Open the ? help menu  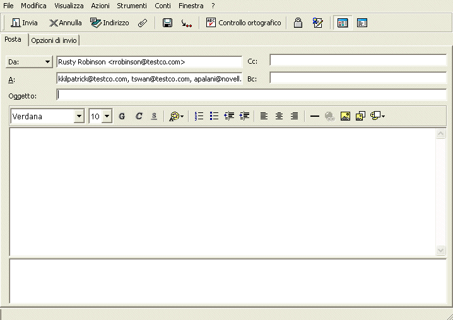coord(213,6)
